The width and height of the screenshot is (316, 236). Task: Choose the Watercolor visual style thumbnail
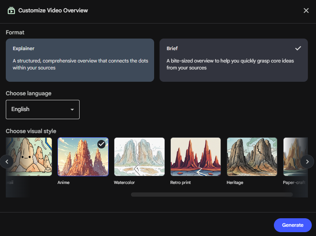(x=139, y=157)
